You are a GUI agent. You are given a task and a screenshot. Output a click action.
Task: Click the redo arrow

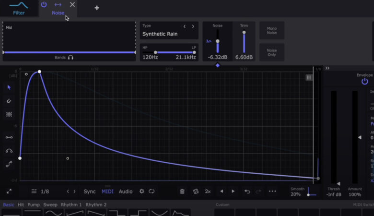coord(258,192)
